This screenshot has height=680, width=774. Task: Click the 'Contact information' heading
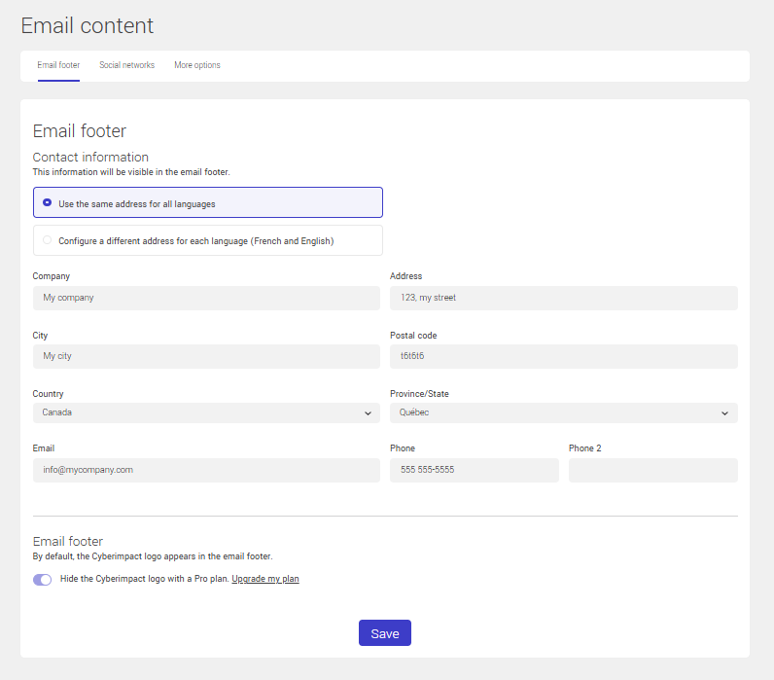tap(90, 157)
